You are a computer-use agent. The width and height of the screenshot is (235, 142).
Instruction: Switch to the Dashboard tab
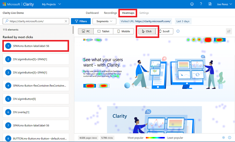92,13
